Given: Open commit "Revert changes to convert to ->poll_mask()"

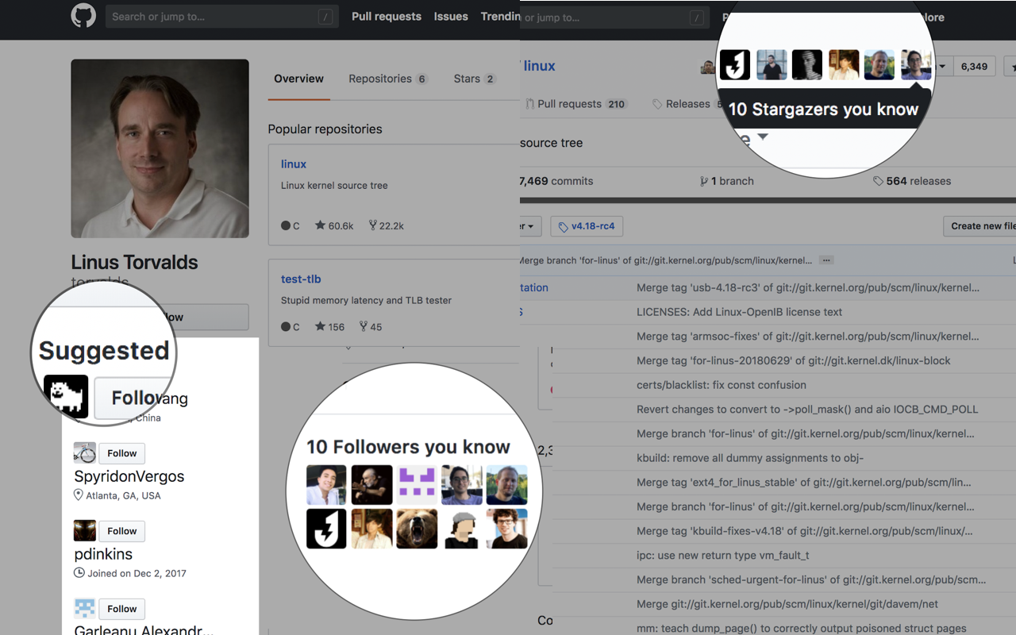Looking at the screenshot, I should (x=807, y=410).
